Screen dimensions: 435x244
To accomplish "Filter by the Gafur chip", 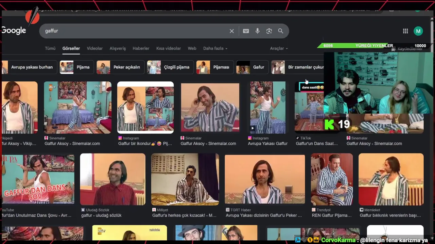I will click(x=252, y=67).
